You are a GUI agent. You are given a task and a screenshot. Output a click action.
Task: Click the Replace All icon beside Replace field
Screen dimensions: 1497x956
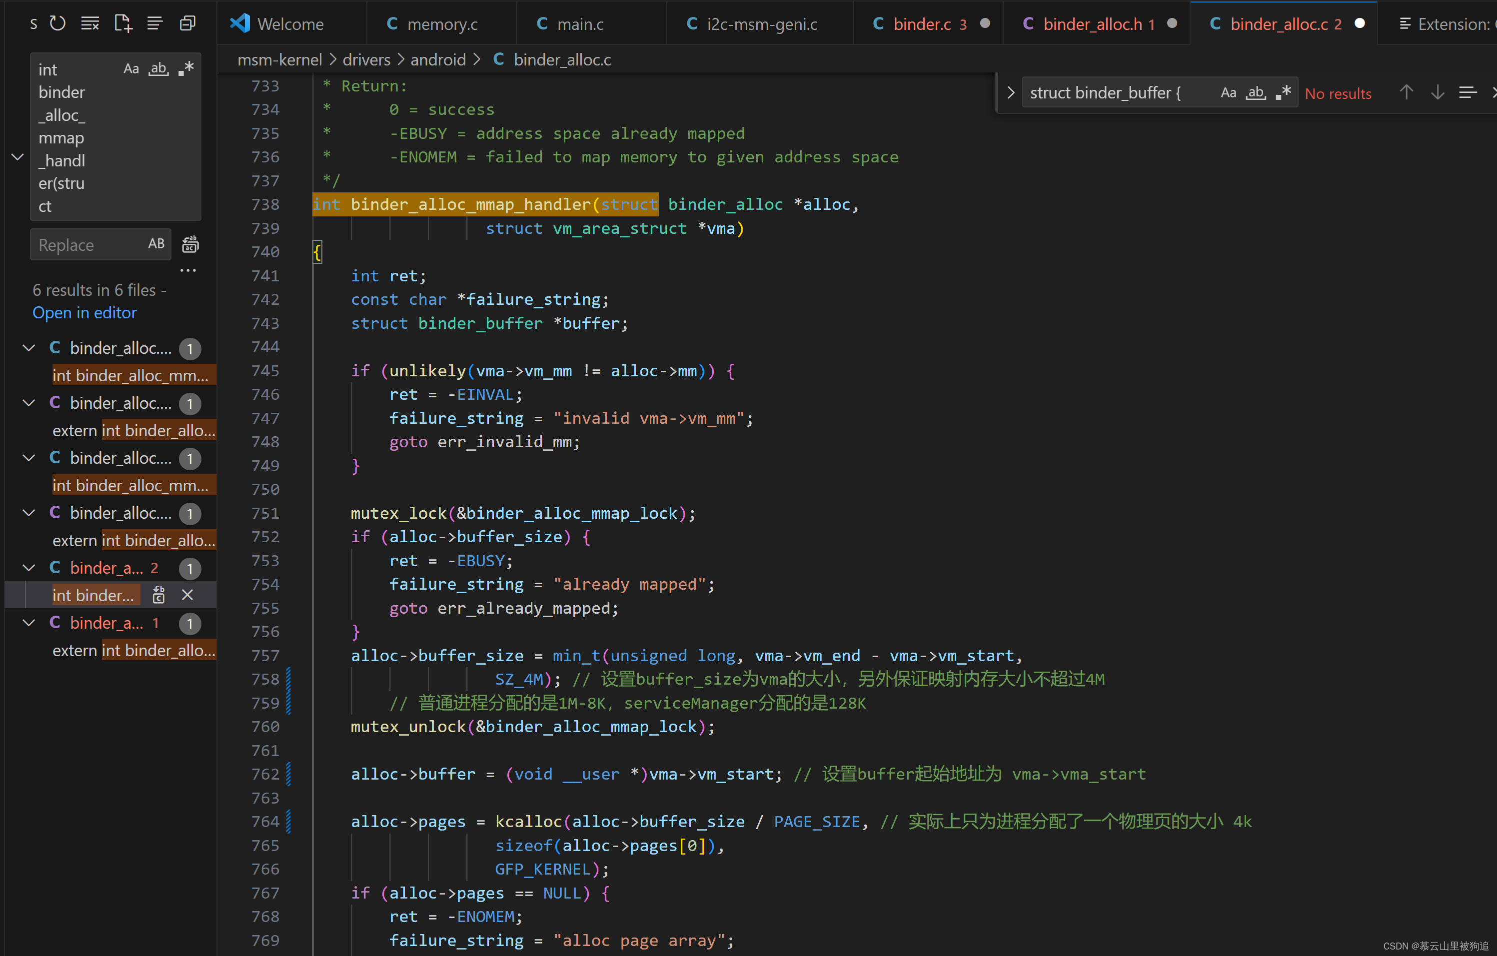click(x=190, y=245)
